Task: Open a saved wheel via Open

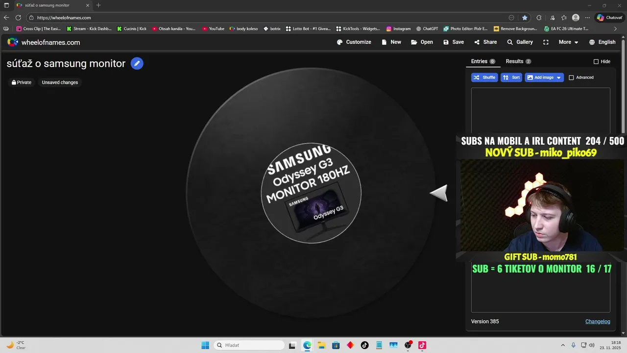Action: tap(422, 42)
